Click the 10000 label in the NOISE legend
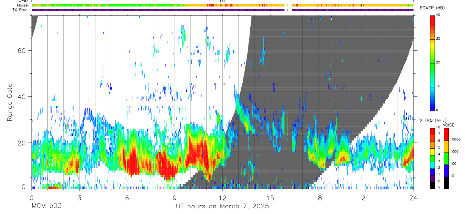 click(x=455, y=139)
